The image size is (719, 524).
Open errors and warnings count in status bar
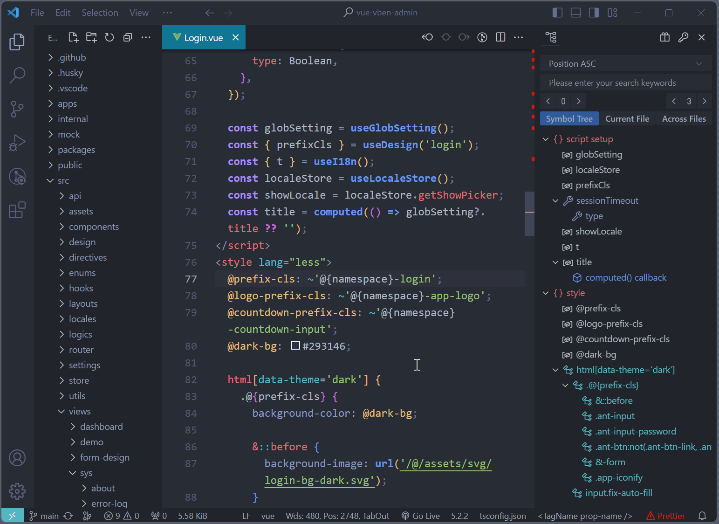(121, 516)
